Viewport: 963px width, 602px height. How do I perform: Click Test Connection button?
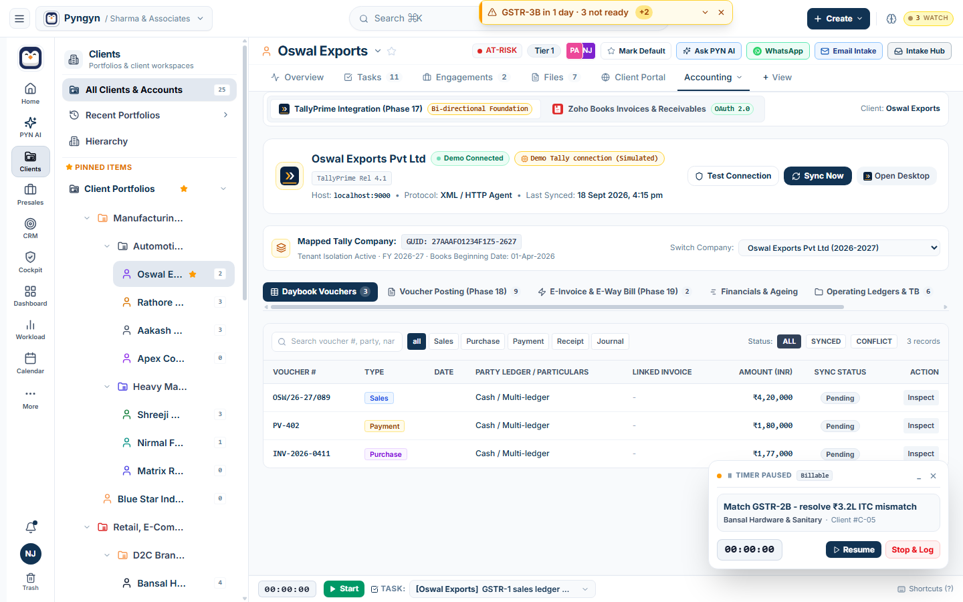tap(733, 176)
